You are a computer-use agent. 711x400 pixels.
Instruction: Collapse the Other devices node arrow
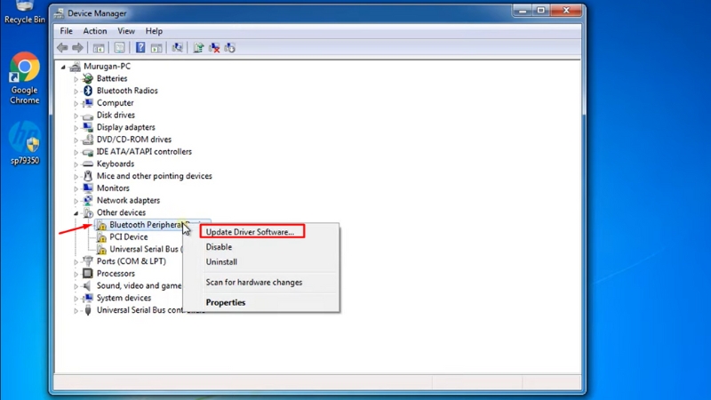(x=76, y=213)
